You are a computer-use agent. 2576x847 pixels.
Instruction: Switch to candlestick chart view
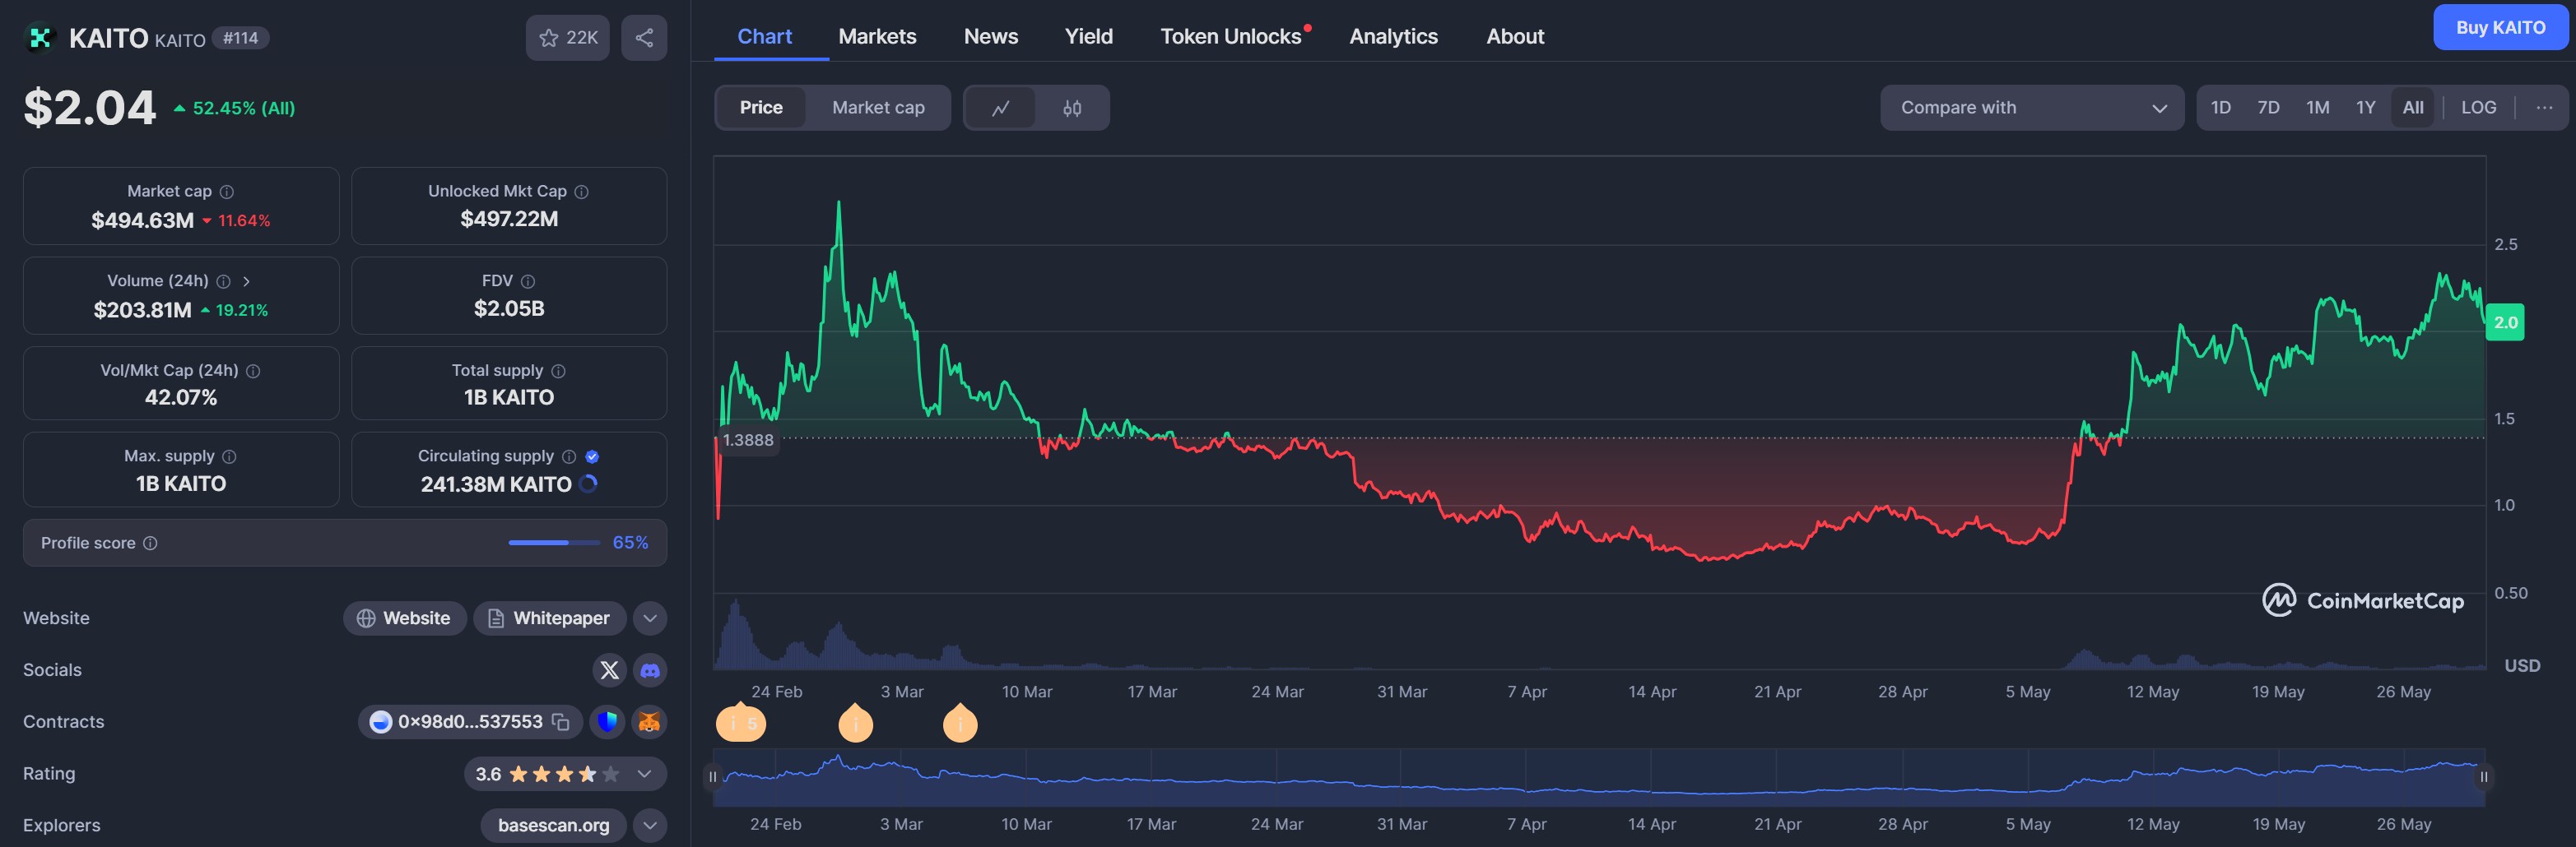click(1072, 108)
